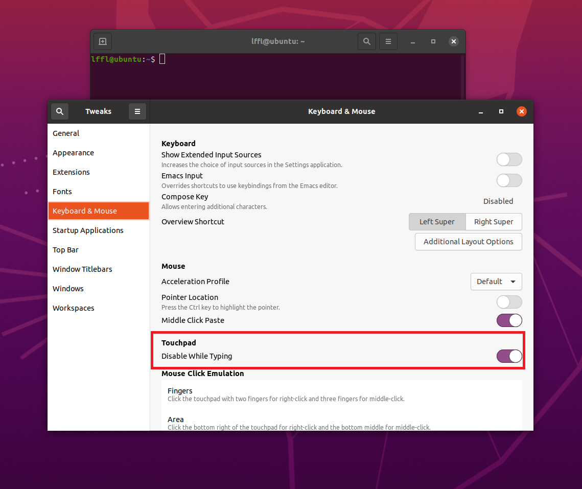The height and width of the screenshot is (489, 582).
Task: Open the Acceleration Profile dropdown
Action: click(x=496, y=282)
